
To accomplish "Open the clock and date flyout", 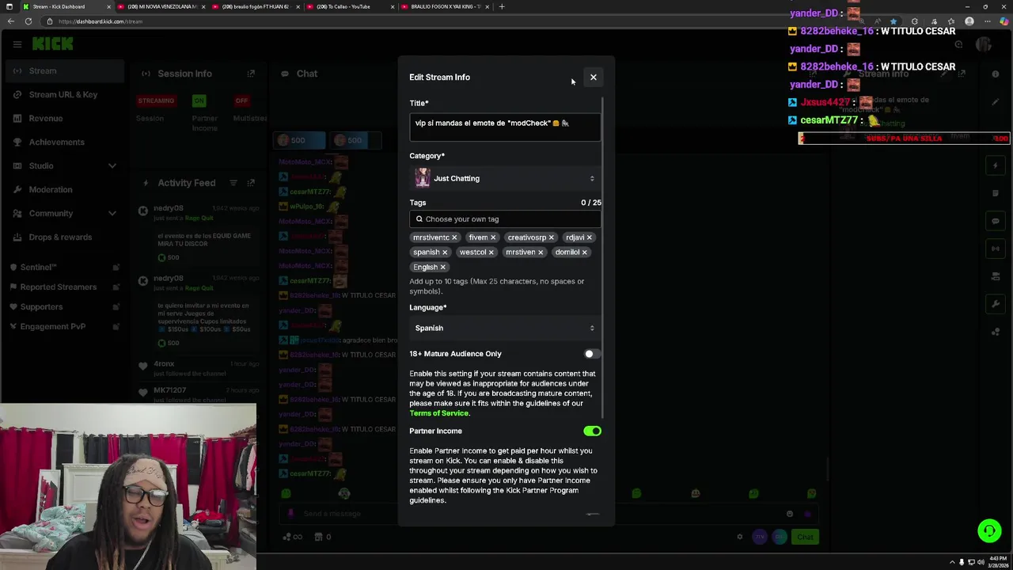I will pos(996,562).
